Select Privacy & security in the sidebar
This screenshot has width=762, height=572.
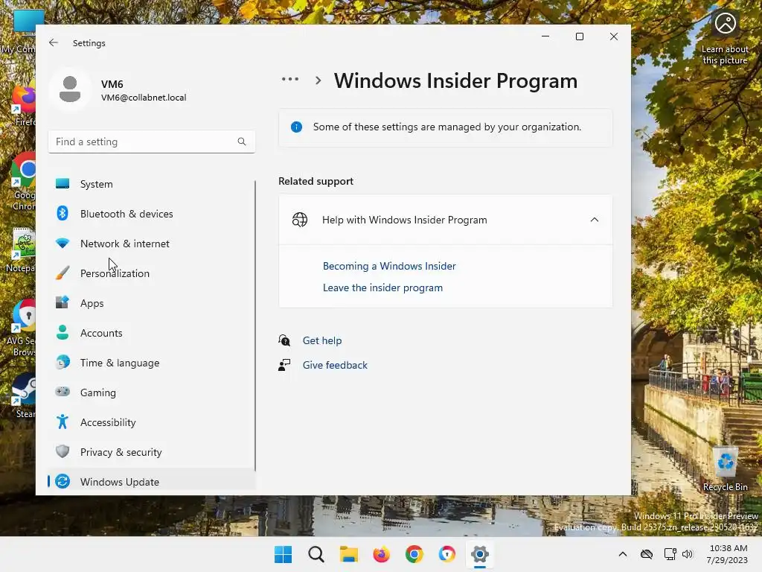pos(152,451)
